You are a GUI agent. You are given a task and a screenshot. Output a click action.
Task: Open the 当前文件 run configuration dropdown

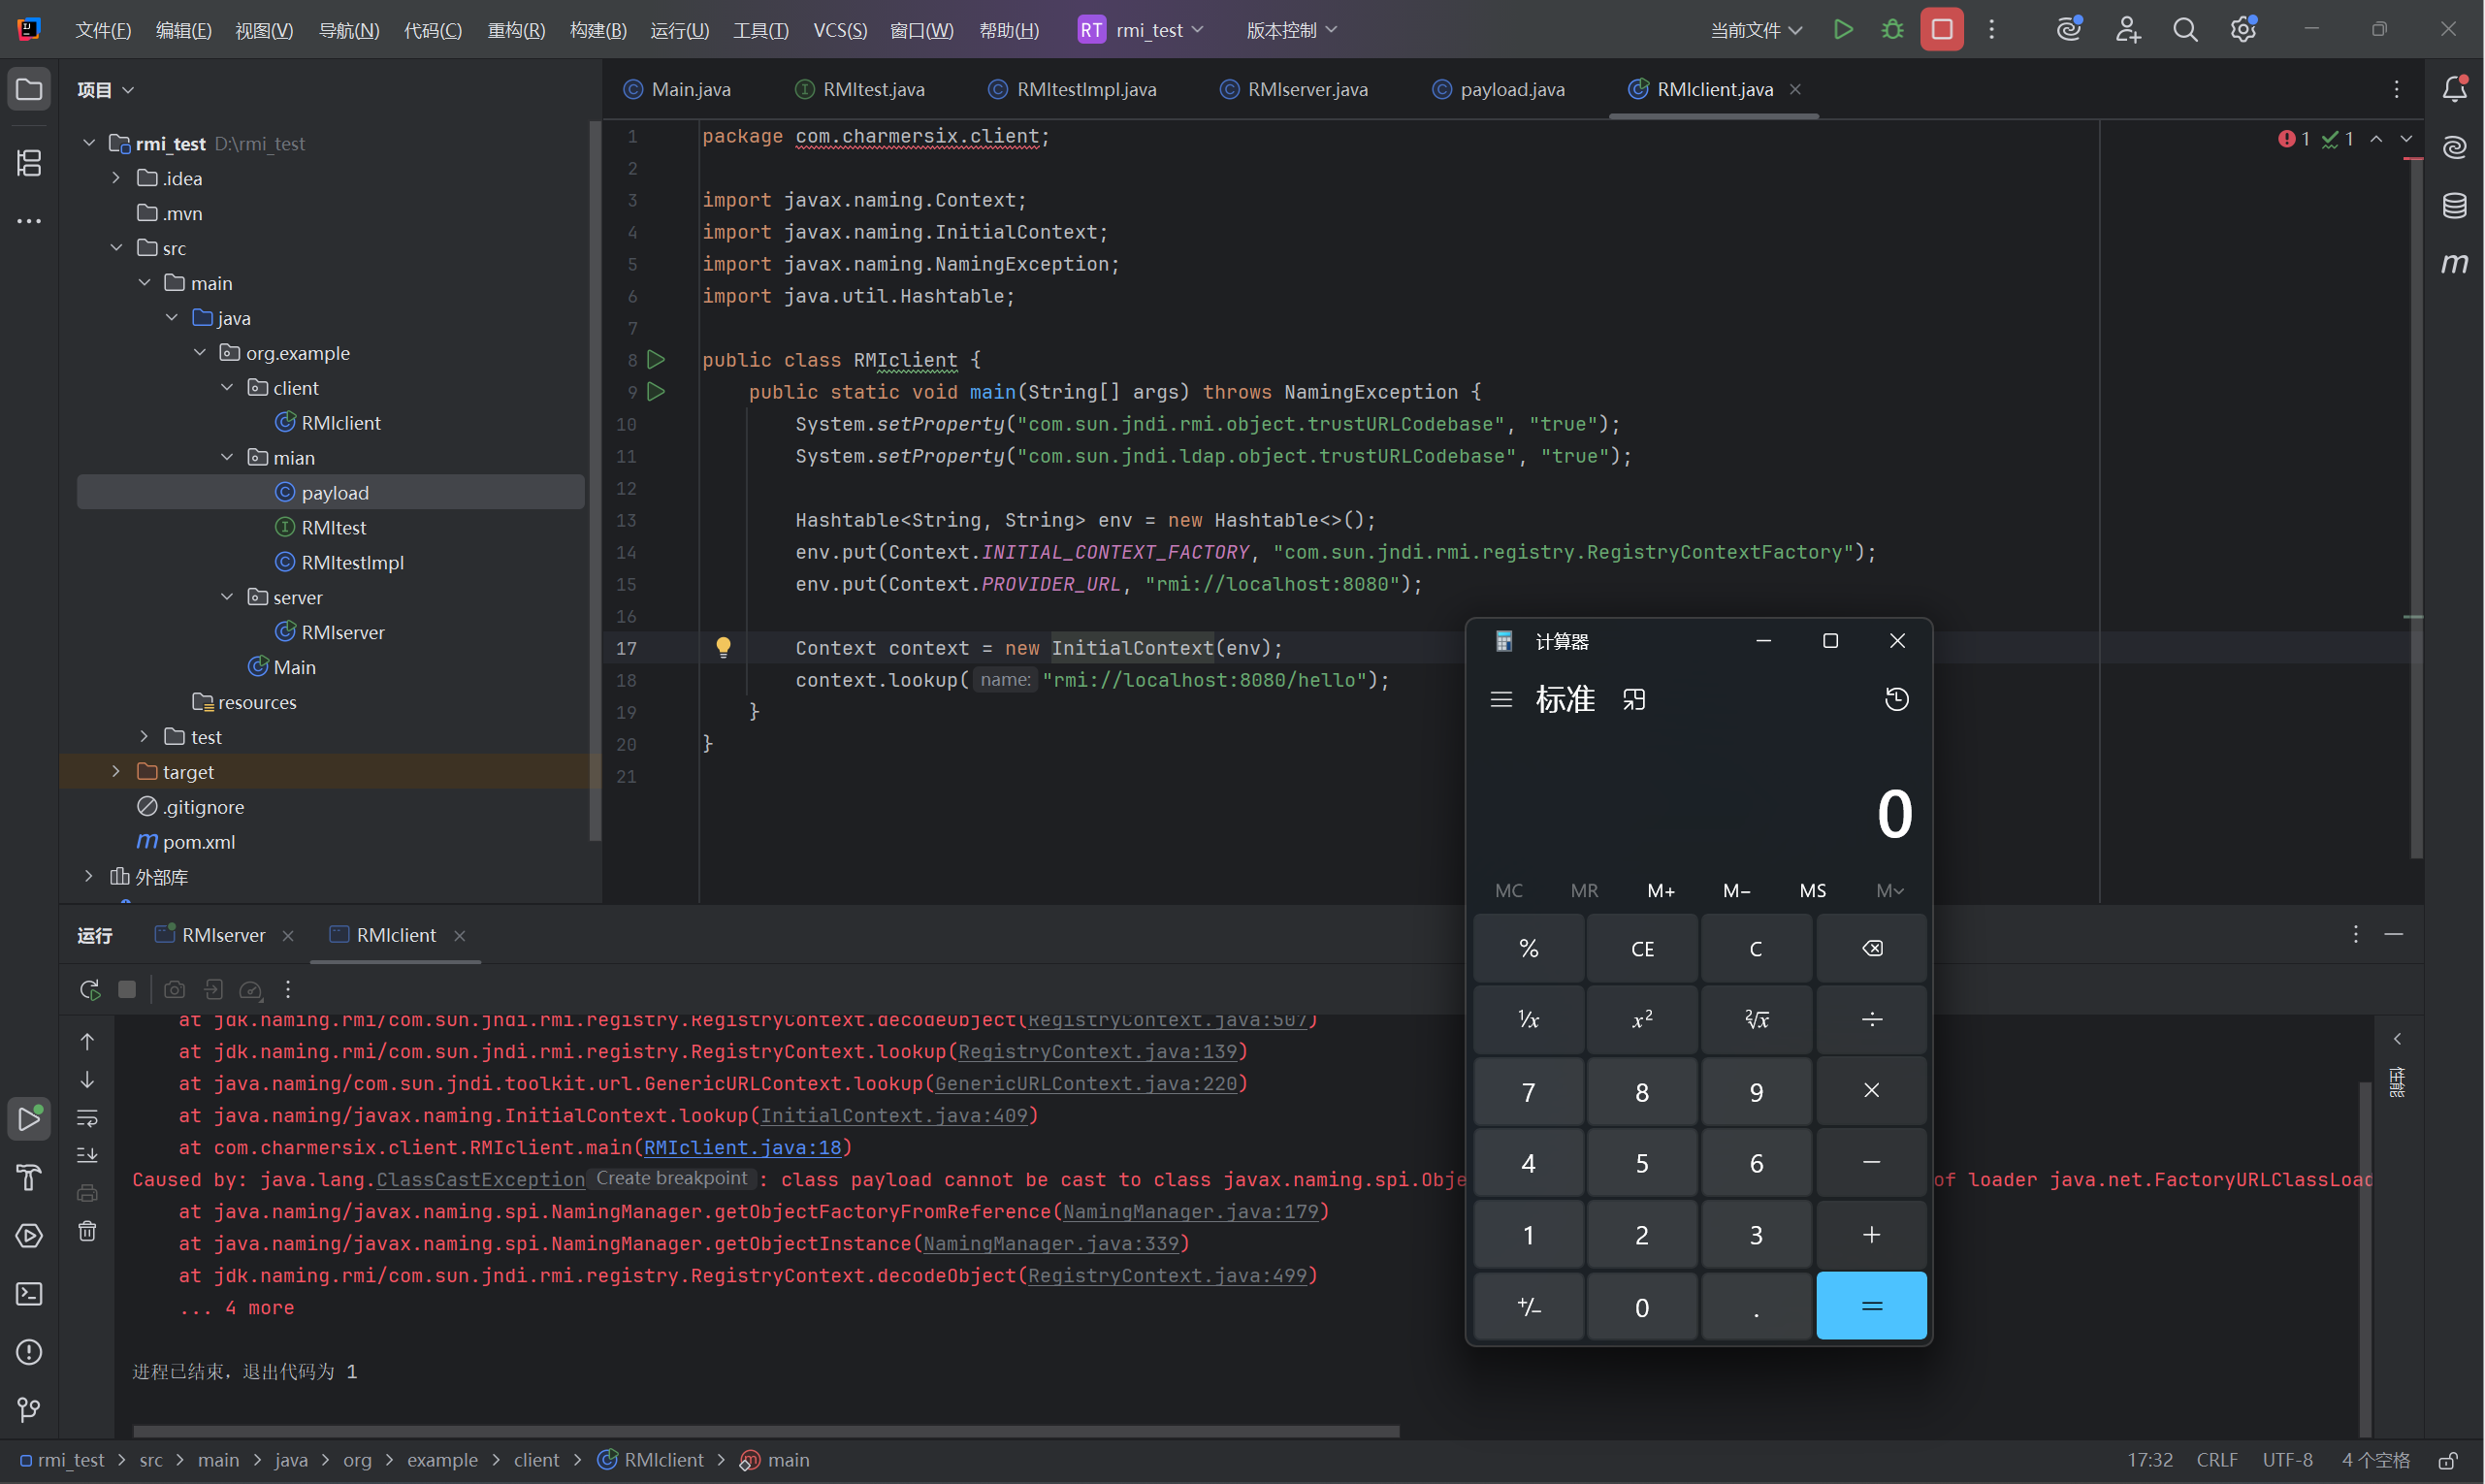1756,30
